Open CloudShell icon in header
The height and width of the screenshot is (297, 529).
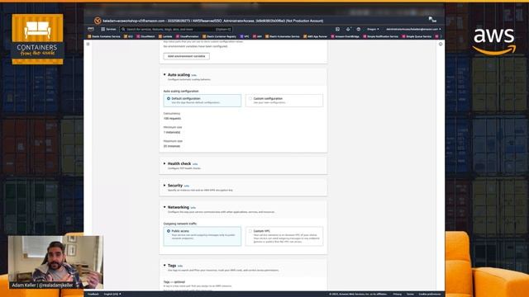point(337,30)
